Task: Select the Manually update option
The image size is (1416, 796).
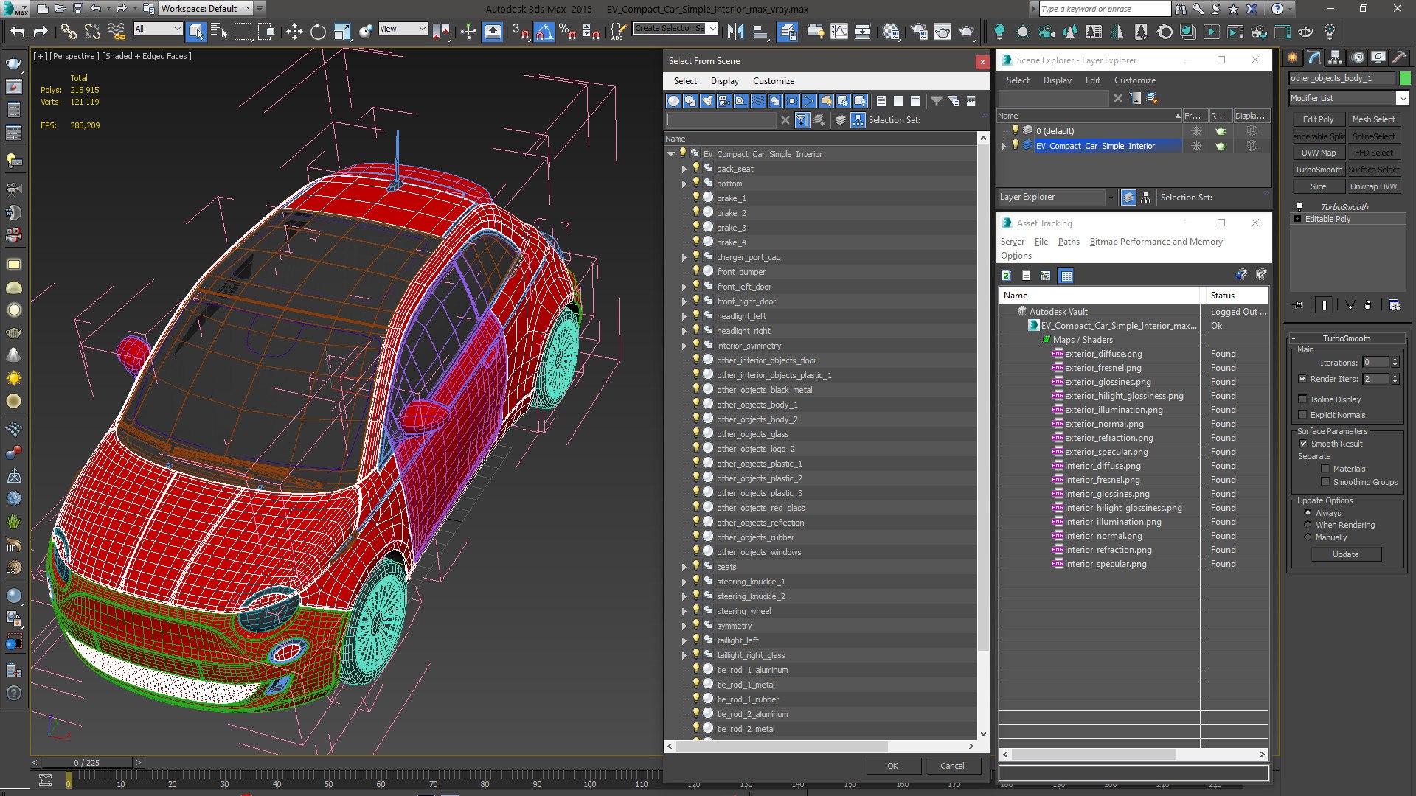Action: [x=1308, y=537]
